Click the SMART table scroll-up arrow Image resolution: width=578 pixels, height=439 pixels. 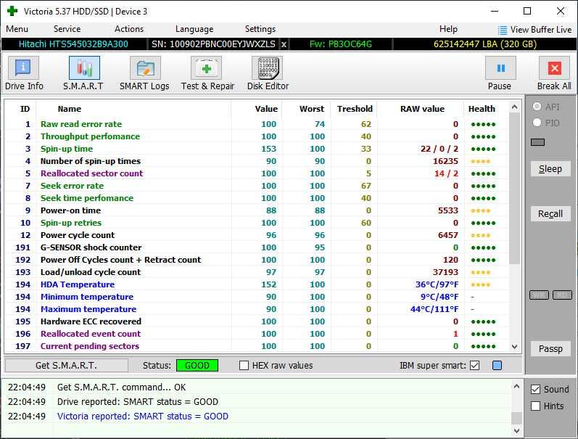pos(515,107)
